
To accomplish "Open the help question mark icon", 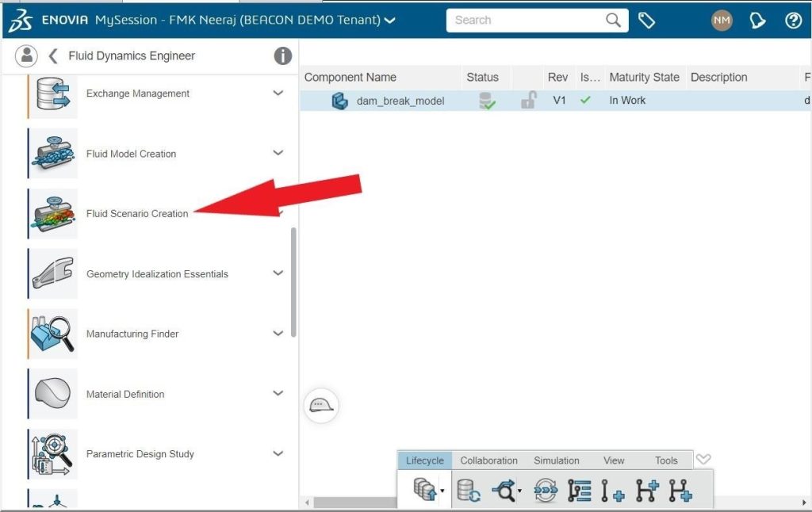I will (x=793, y=20).
